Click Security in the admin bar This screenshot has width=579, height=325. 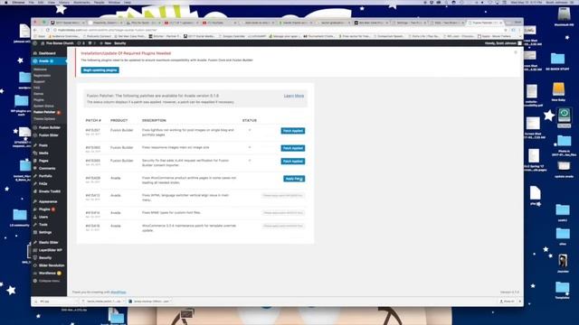click(x=120, y=43)
